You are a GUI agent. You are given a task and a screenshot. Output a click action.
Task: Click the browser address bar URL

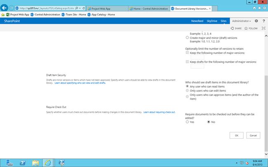click(47, 8)
